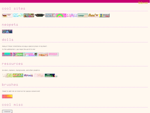Click the pink and teal dolls banner
Screen dimensions: 150x113
pos(7,54)
